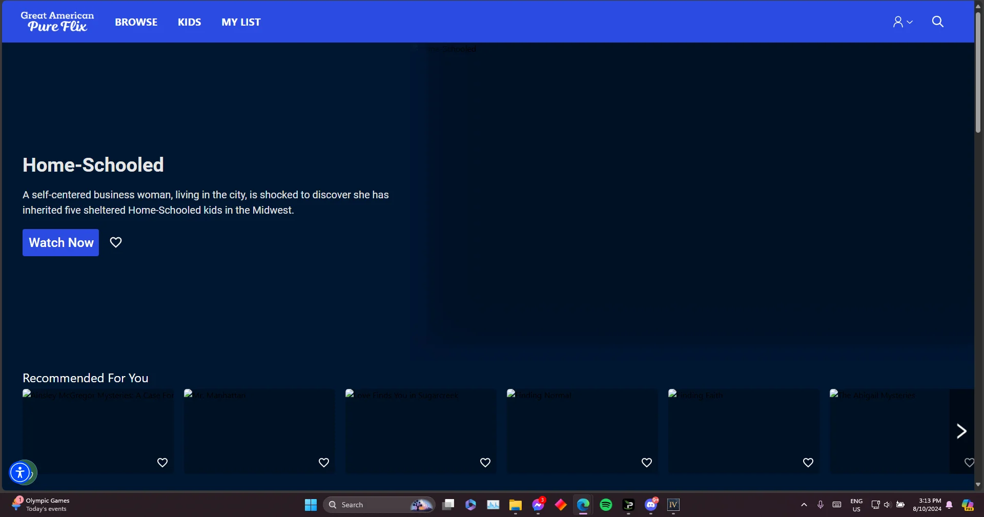Screen dimensions: 984x517
Task: Open the Finding Faith thumbnail
Action: [744, 431]
